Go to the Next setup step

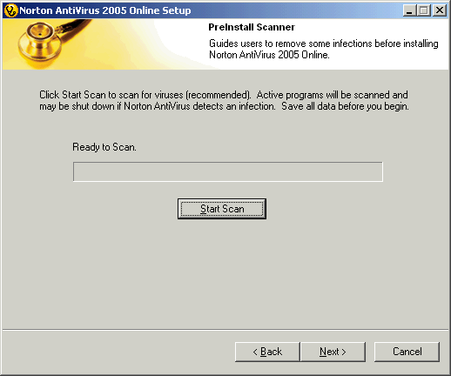333,352
